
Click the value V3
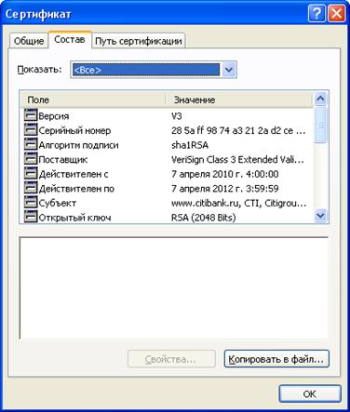coord(177,116)
